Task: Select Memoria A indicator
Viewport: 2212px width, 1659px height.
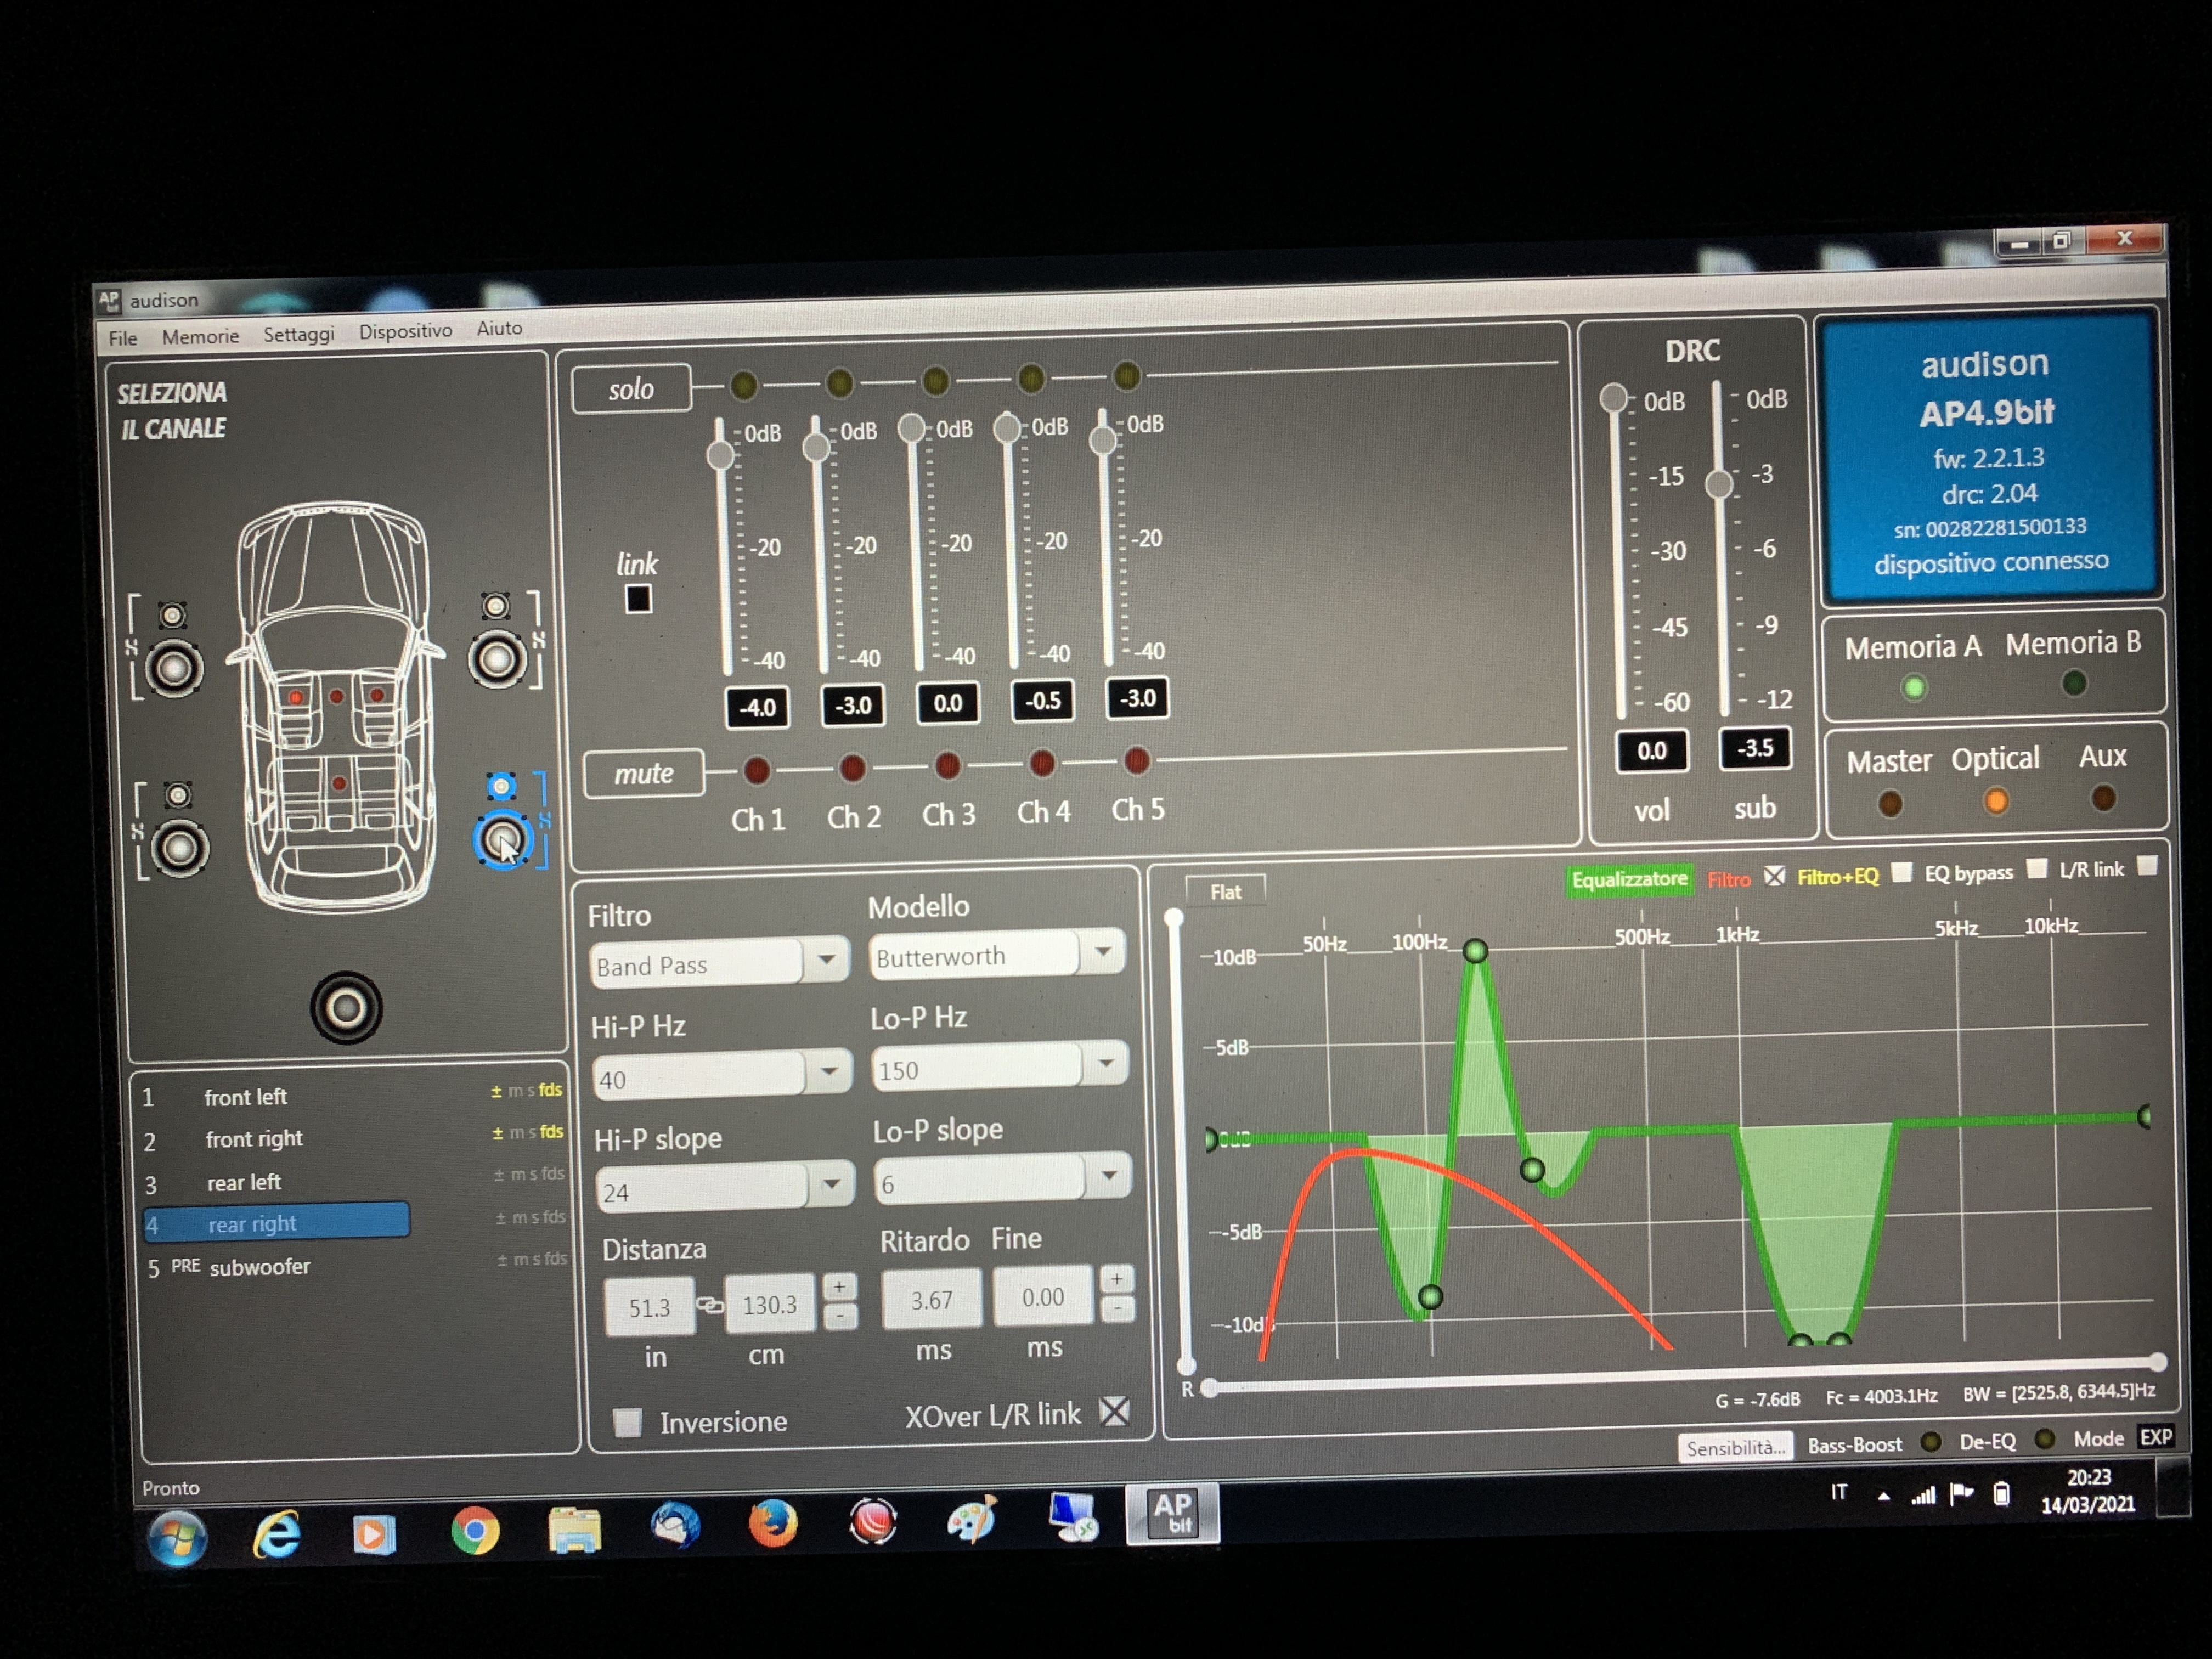Action: tap(1914, 687)
